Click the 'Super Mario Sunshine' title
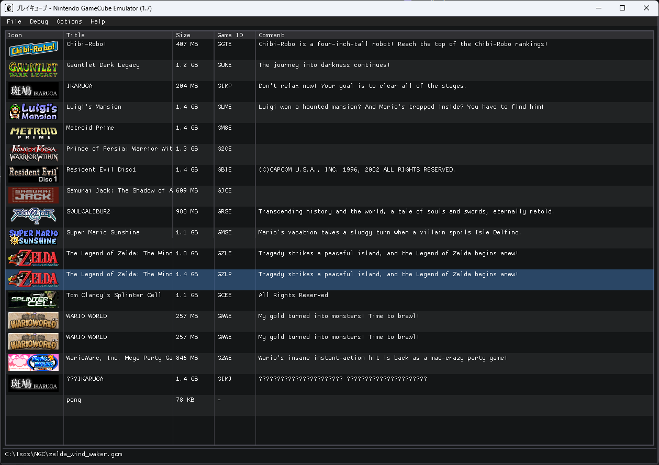 pos(103,232)
